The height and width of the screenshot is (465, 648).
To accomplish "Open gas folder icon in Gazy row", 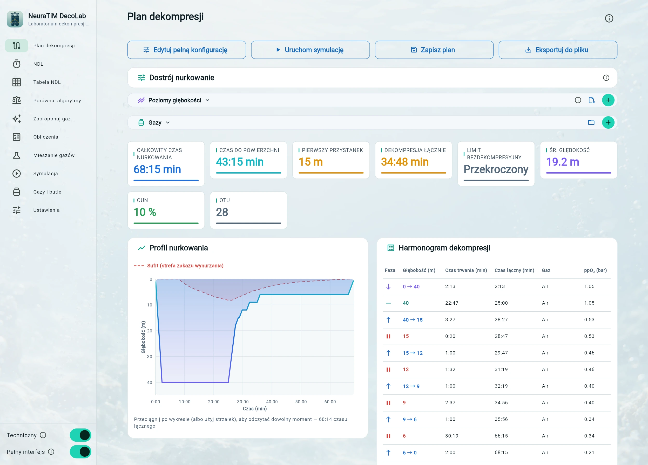I will tap(591, 122).
